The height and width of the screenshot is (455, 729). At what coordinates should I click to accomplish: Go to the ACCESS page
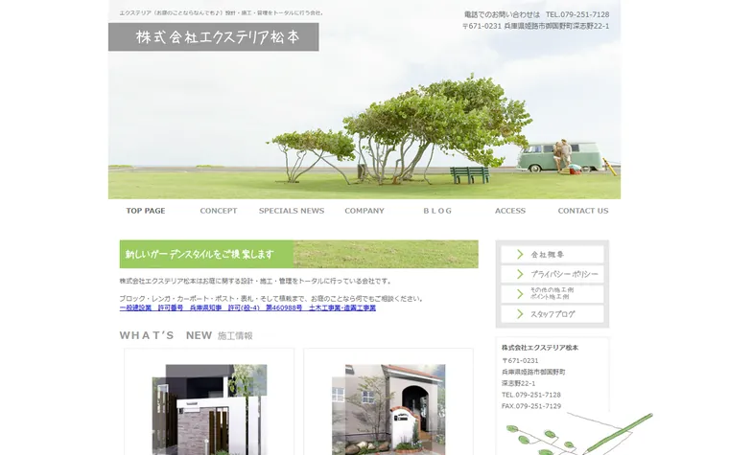point(510,211)
